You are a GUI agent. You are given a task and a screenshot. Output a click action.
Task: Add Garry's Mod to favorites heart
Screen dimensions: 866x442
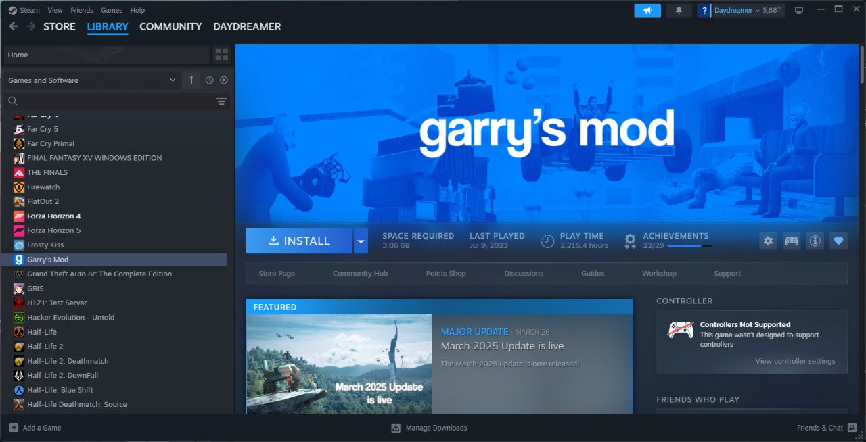click(x=838, y=241)
